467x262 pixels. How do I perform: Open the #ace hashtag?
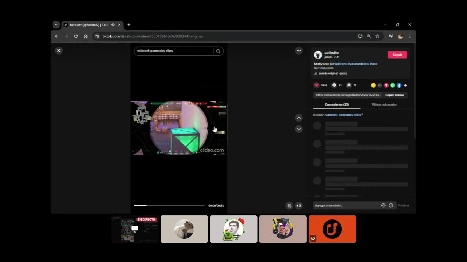point(374,64)
